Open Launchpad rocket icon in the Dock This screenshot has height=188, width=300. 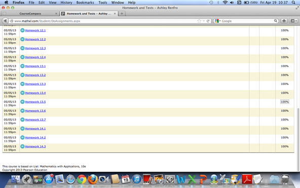[x=26, y=179]
